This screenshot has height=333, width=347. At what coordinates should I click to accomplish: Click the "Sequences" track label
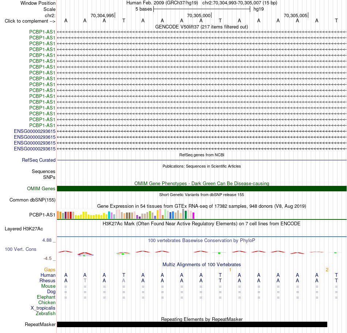click(x=43, y=171)
